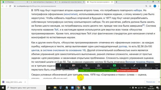Expand download item options chevron
161x90 pixels.
click(x=25, y=82)
